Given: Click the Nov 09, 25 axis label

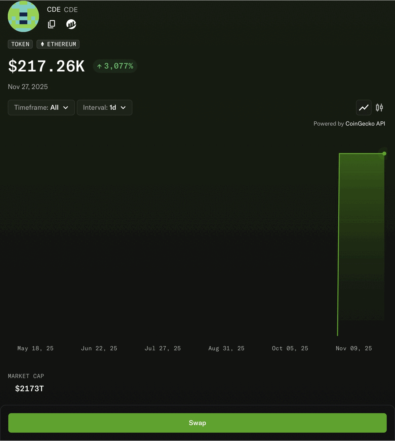Looking at the screenshot, I should [x=354, y=348].
